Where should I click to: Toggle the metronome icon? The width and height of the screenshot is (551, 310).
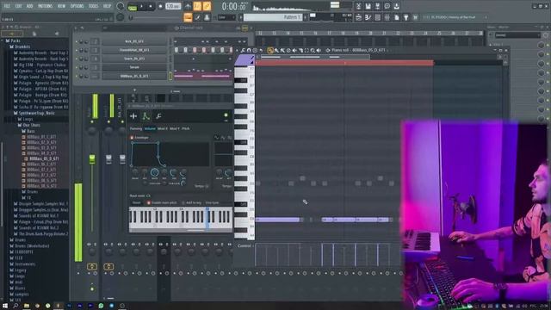[x=188, y=6]
